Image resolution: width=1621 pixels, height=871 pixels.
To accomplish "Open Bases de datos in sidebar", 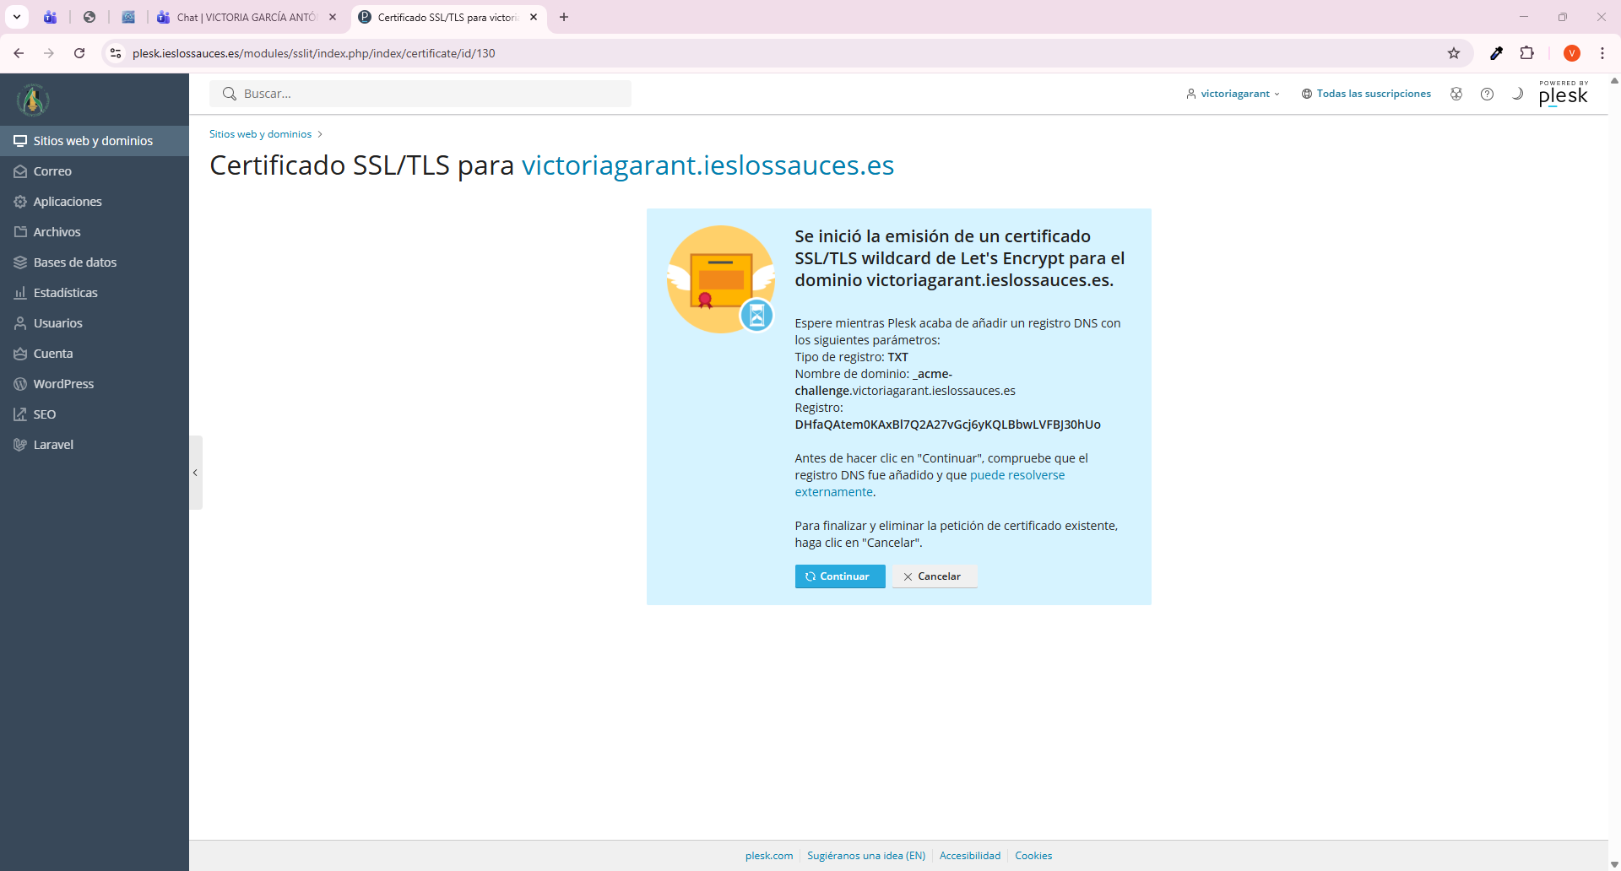I will 74,262.
